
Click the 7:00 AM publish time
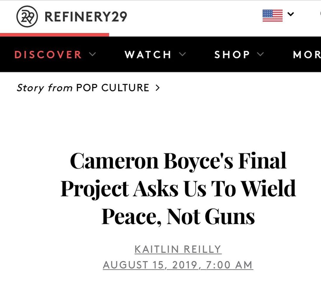click(229, 265)
